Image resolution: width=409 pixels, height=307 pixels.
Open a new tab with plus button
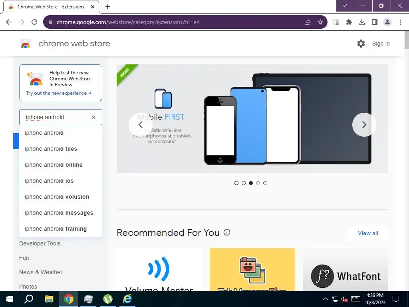pos(108,7)
